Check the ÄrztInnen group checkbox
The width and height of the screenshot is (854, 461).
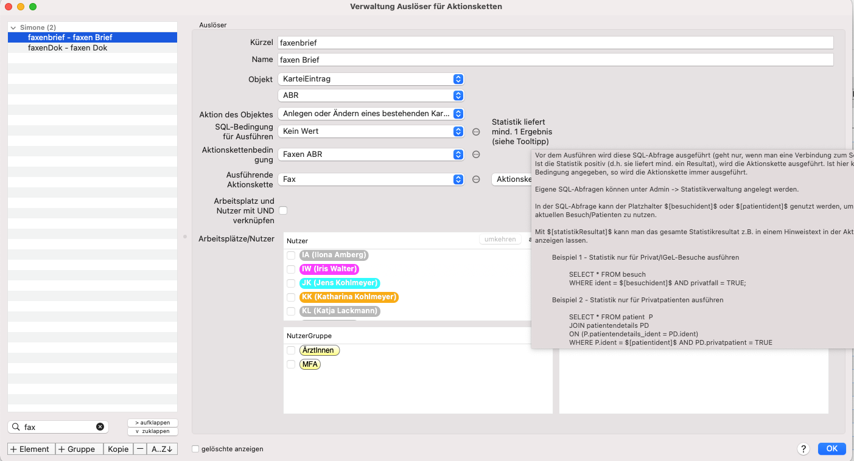coord(291,350)
